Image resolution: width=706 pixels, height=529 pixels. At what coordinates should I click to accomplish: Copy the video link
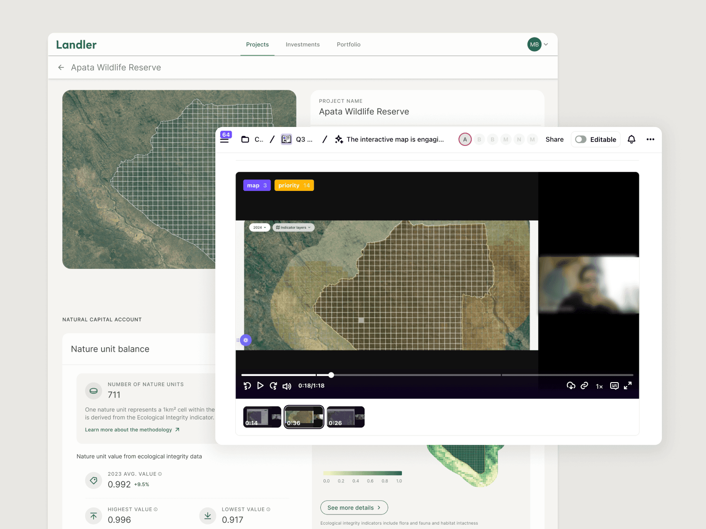(584, 386)
